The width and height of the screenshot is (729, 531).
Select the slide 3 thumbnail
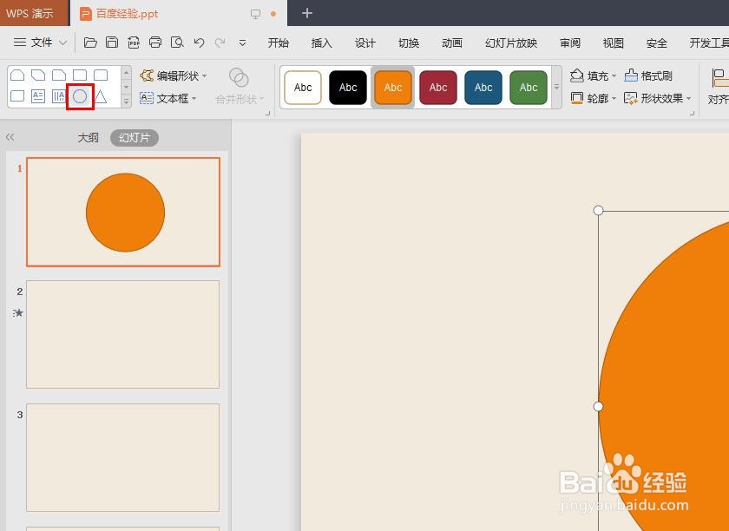pyautogui.click(x=122, y=457)
